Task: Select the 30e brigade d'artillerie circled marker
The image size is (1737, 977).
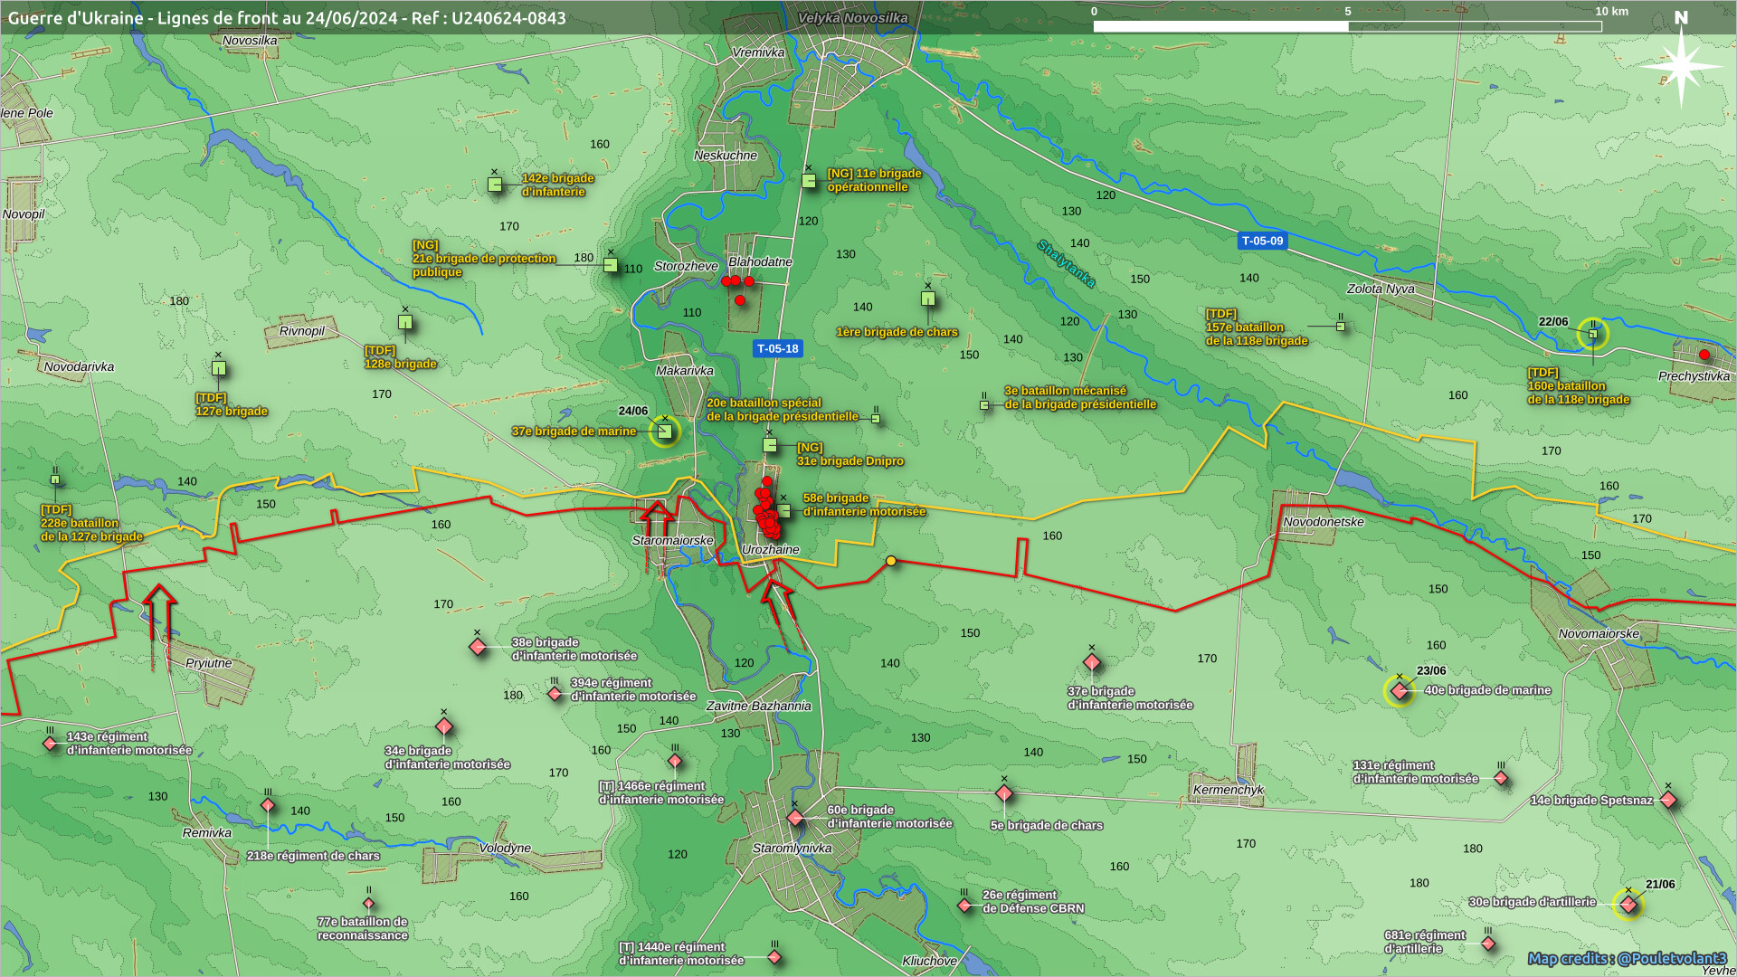Action: [x=1628, y=904]
